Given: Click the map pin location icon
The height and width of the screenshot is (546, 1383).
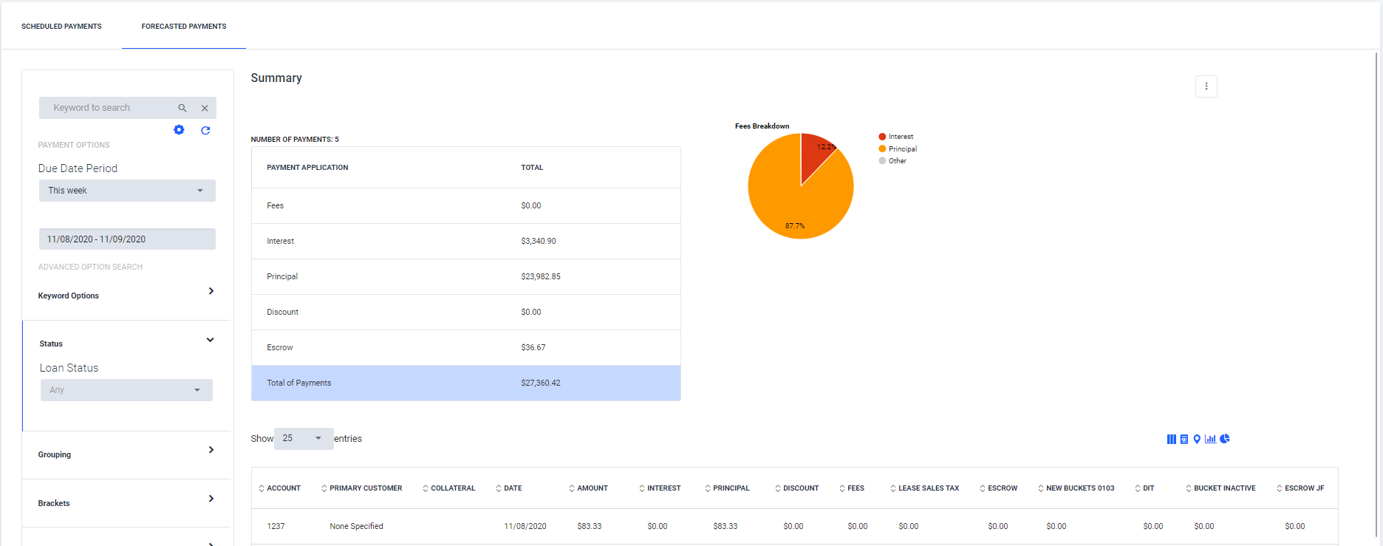Looking at the screenshot, I should click(x=1197, y=439).
